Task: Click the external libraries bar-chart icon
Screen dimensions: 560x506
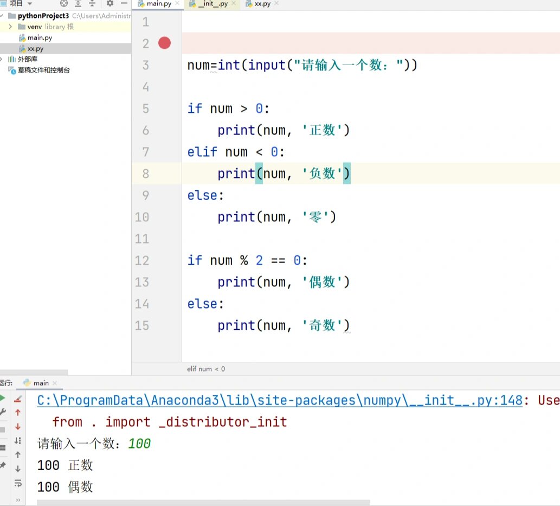Action: coord(12,59)
